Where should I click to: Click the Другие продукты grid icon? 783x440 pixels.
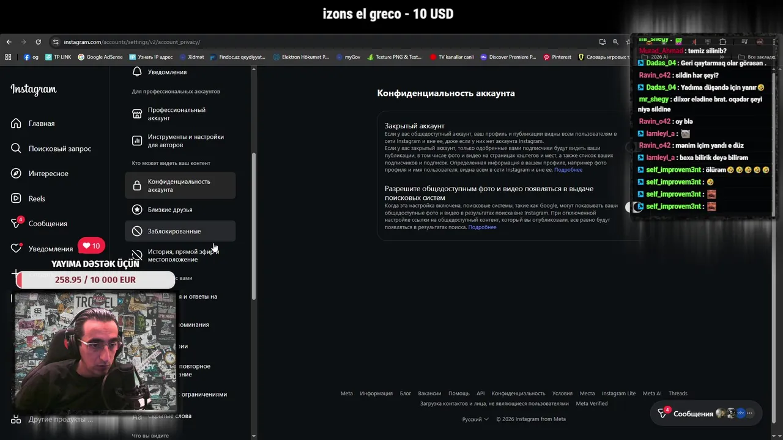click(16, 419)
